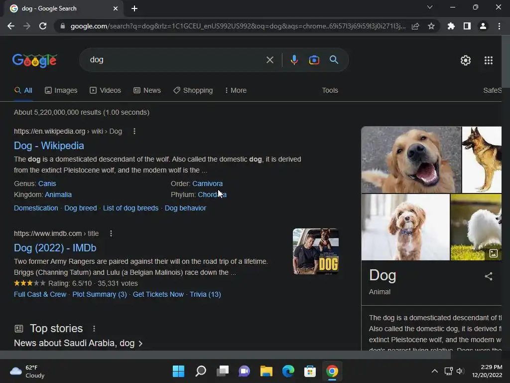The image size is (510, 383).
Task: Open a new tab with plus button
Action: (x=134, y=8)
